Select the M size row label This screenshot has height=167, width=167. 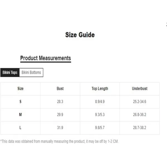tap(20, 115)
